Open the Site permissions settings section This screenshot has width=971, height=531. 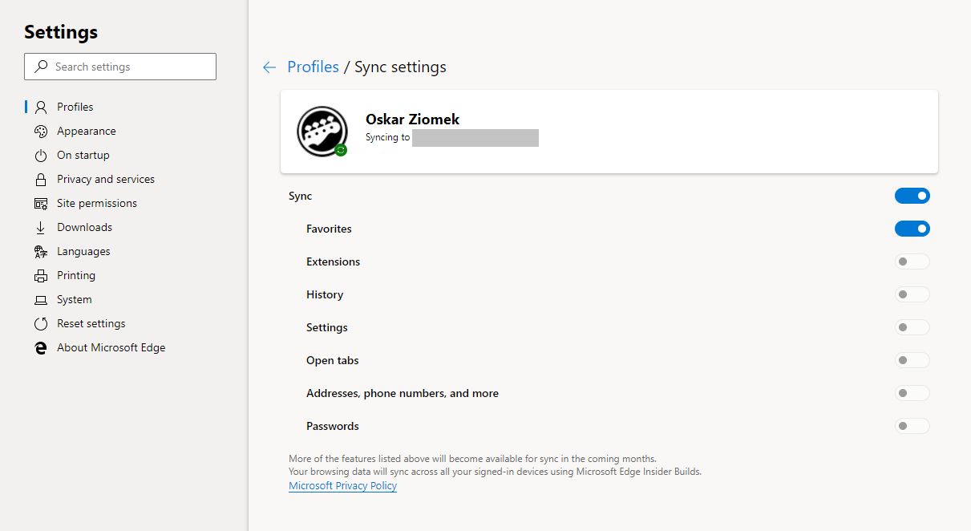96,204
